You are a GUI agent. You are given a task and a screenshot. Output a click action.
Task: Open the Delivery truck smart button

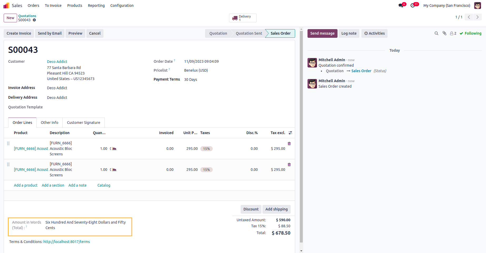coord(242,18)
